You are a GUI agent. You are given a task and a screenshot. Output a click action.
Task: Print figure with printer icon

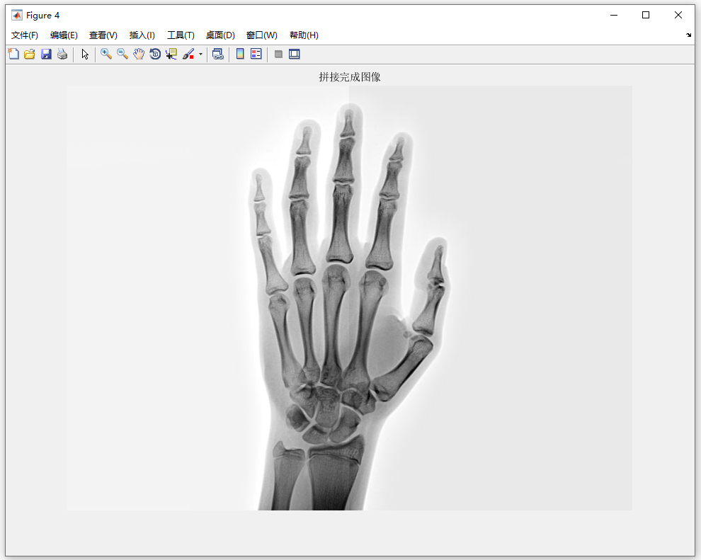(x=62, y=54)
